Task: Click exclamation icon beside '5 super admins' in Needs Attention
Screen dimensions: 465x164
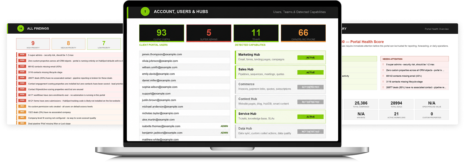Action: (383, 64)
